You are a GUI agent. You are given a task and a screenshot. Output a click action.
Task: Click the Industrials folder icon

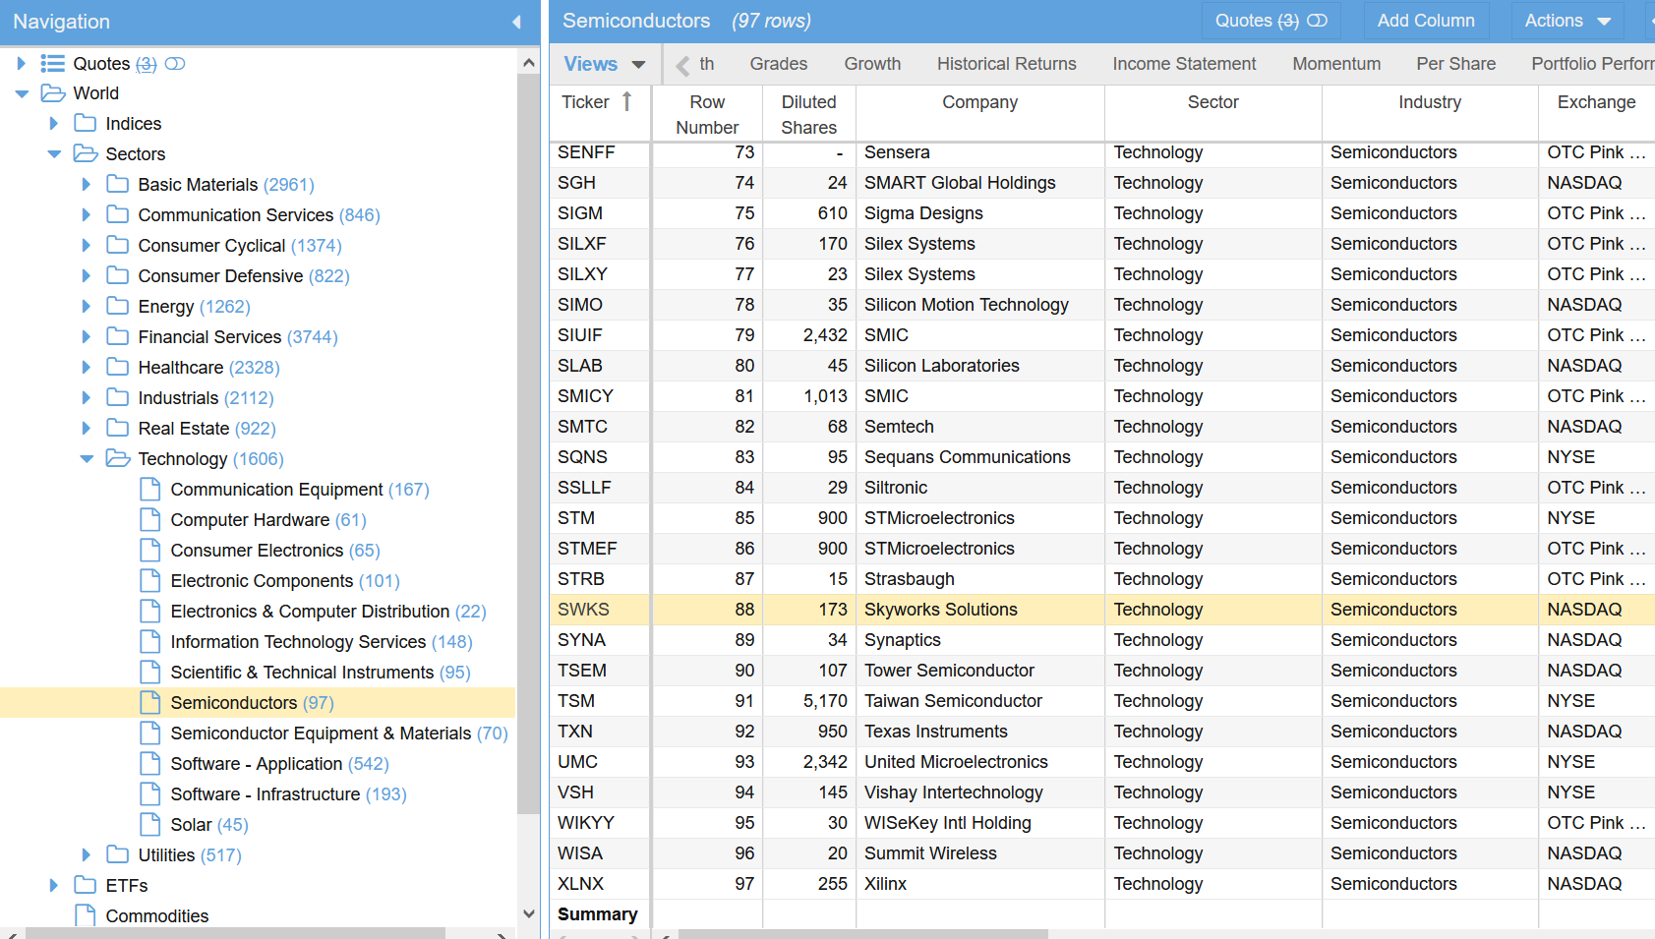[118, 397]
